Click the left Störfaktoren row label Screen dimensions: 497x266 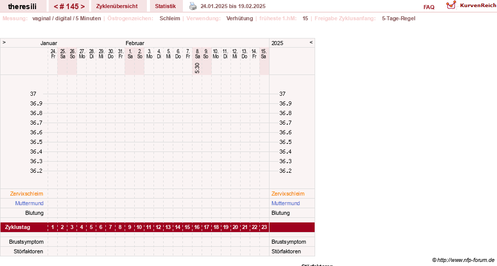[x=28, y=251]
